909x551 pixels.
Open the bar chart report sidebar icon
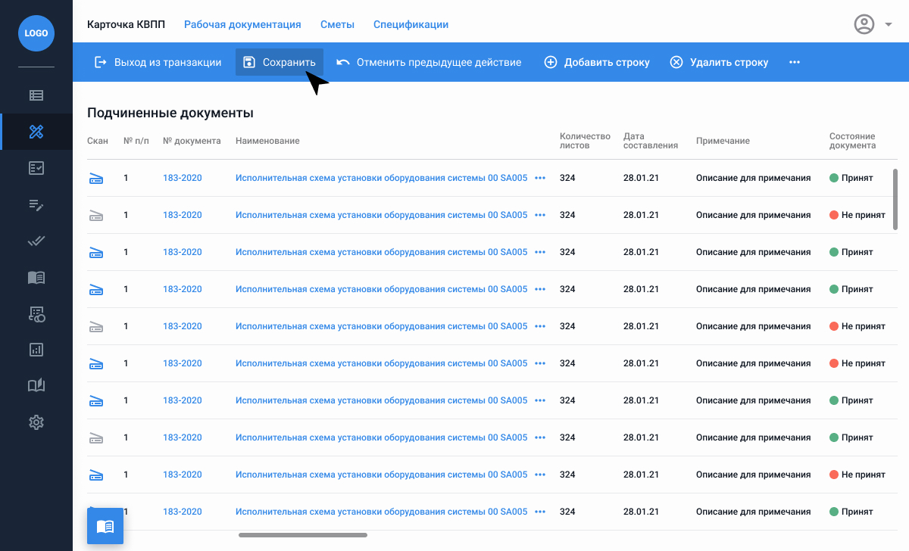point(36,350)
